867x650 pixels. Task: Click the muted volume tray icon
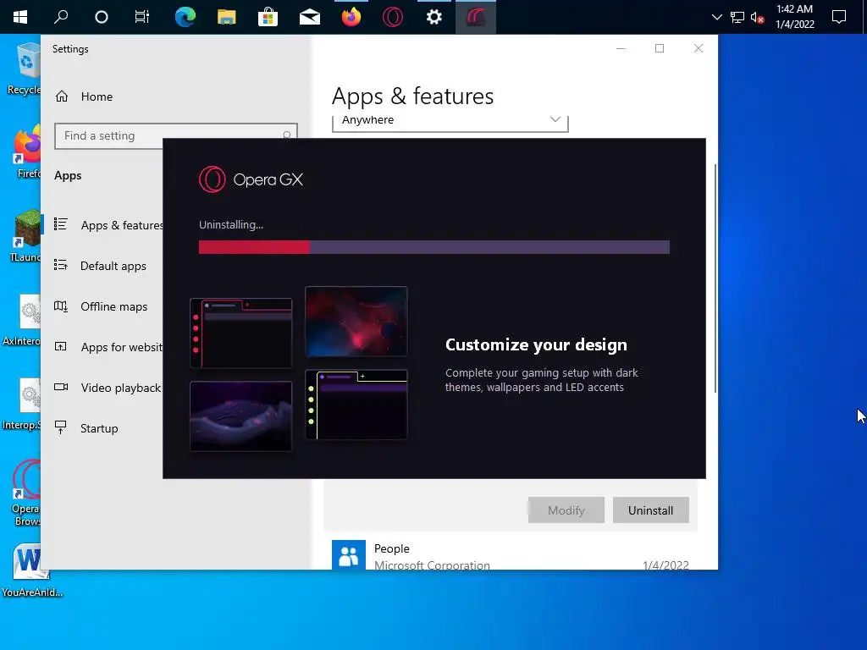pos(758,18)
